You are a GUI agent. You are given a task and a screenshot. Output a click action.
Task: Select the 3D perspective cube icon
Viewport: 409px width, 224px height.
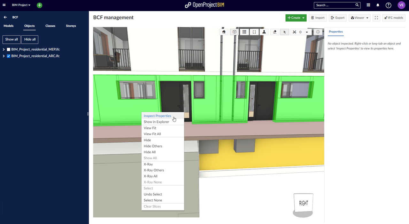pos(235,32)
